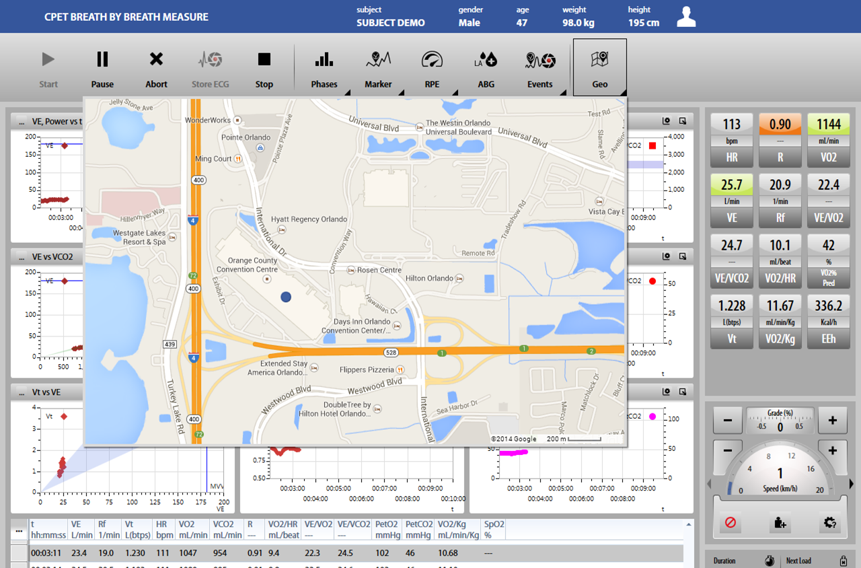Viewport: 861px width, 568px height.
Task: Click the Next Load weight icon
Action: 843,561
